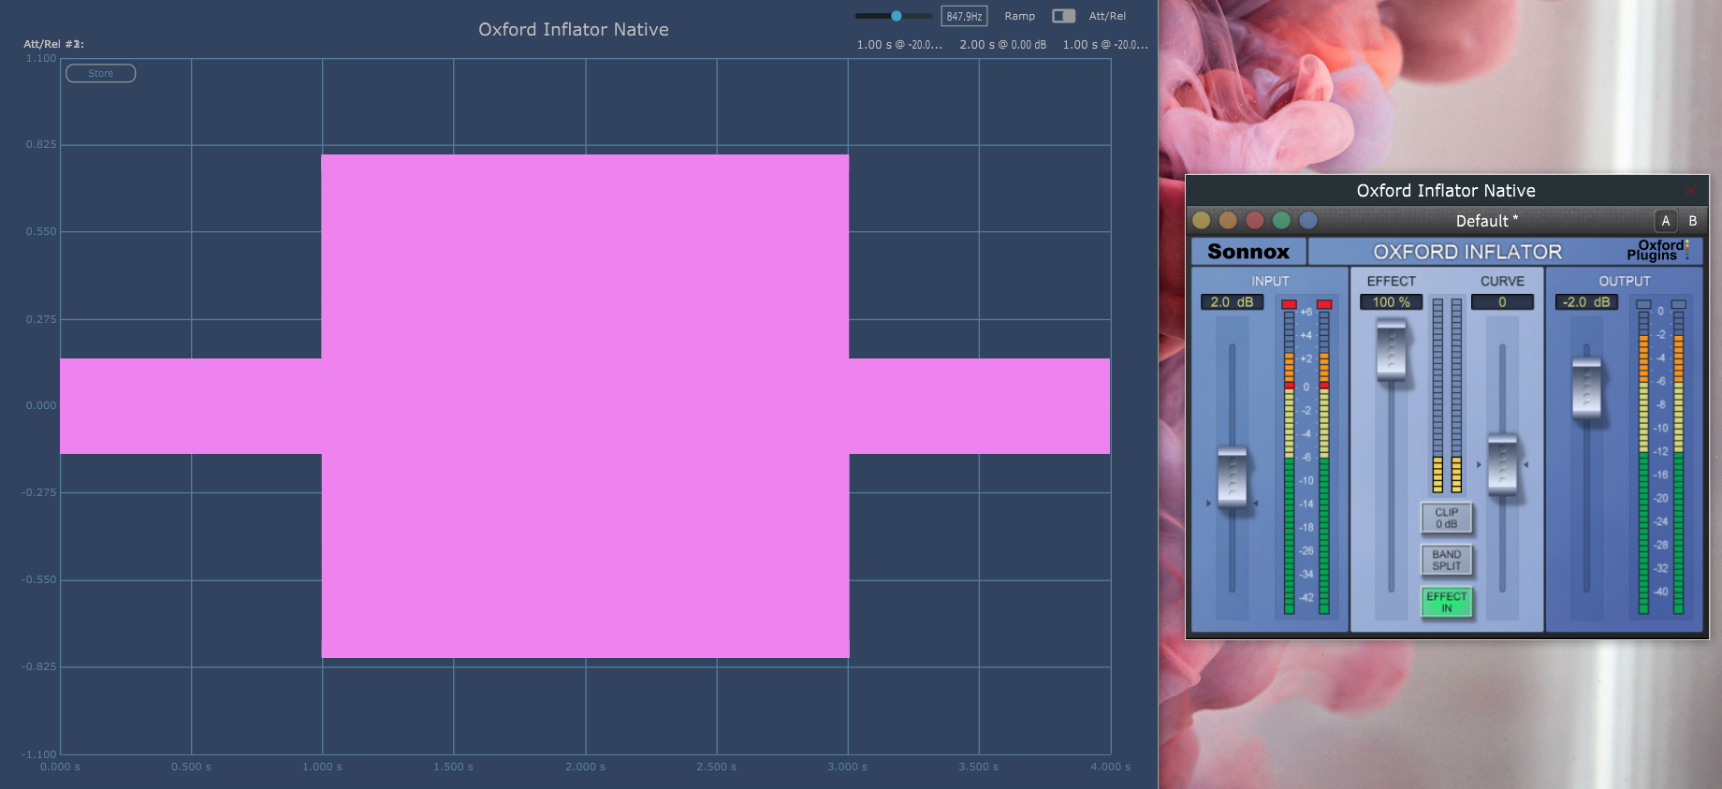This screenshot has width=1722, height=789.
Task: Click the green preset circle in plugin header
Action: coord(1281,220)
